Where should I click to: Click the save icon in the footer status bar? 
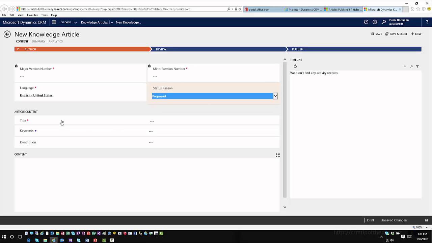tap(426, 220)
